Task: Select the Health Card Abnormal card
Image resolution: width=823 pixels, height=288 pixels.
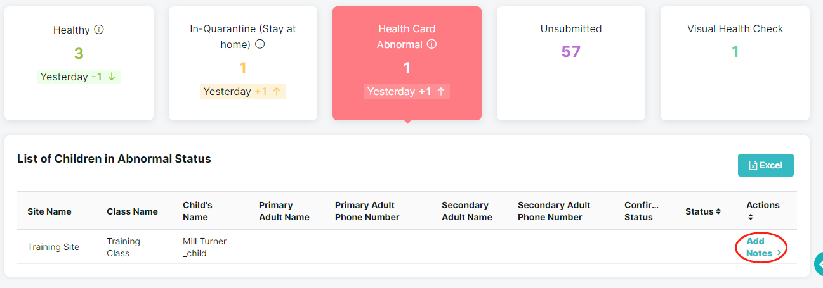Action: (407, 63)
